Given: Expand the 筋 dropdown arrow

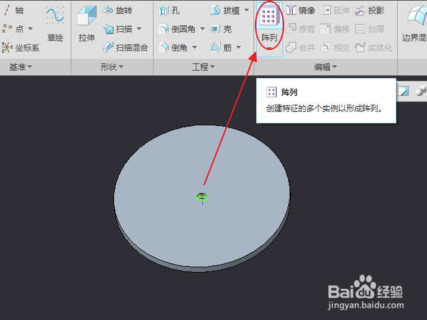Looking at the screenshot, I should (x=238, y=47).
